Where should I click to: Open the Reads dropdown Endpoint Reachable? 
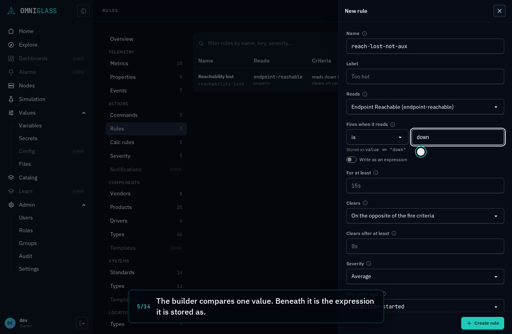click(x=425, y=107)
